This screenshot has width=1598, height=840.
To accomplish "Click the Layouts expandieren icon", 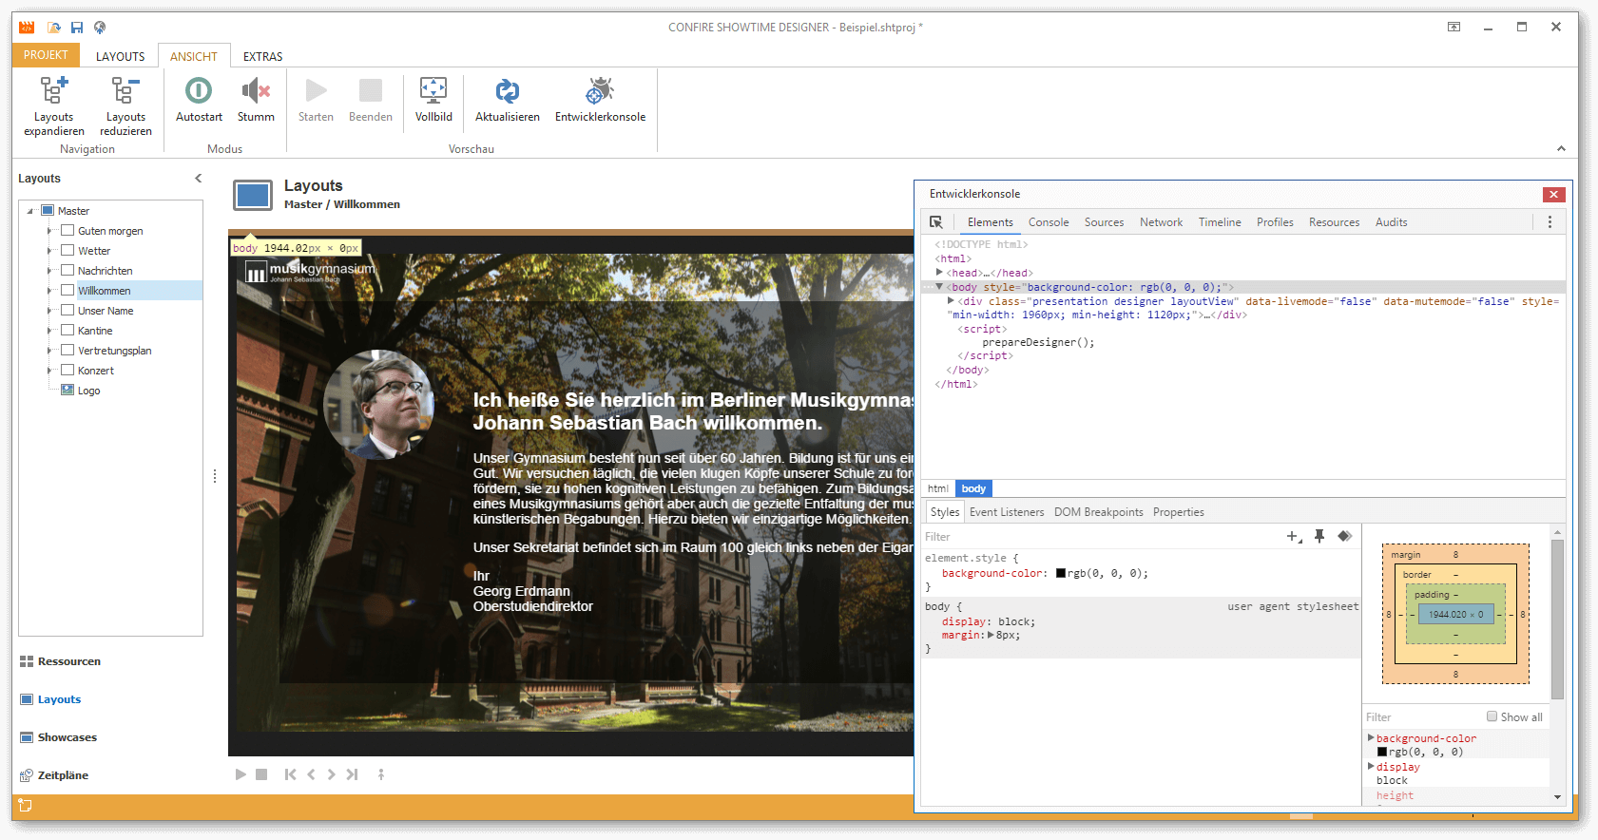I will [x=54, y=91].
